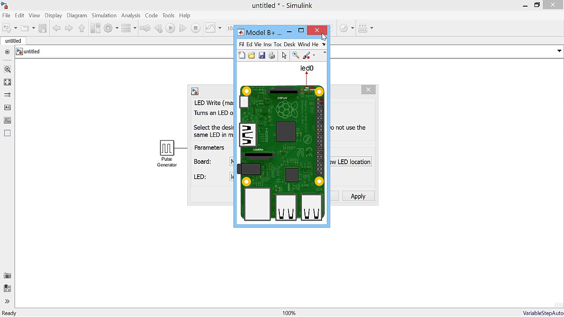Click the Fast Restart icon
This screenshot has height=317, width=564.
point(145,28)
